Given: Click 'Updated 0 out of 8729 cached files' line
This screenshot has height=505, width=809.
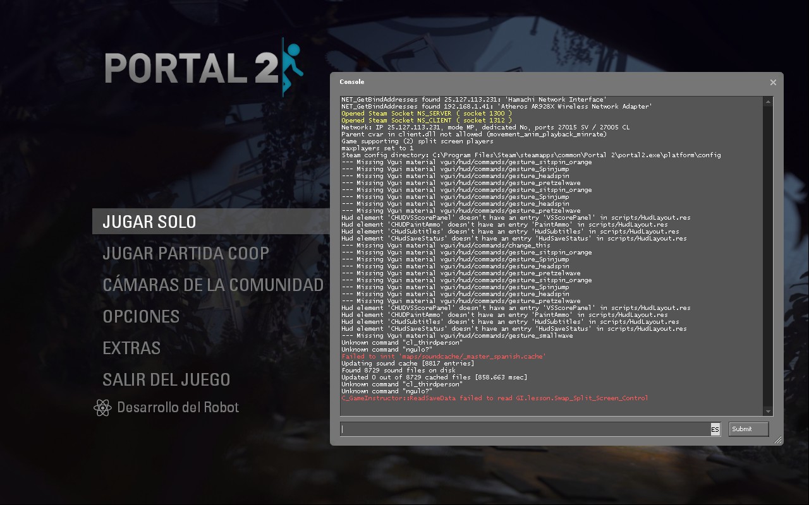Looking at the screenshot, I should pos(434,377).
